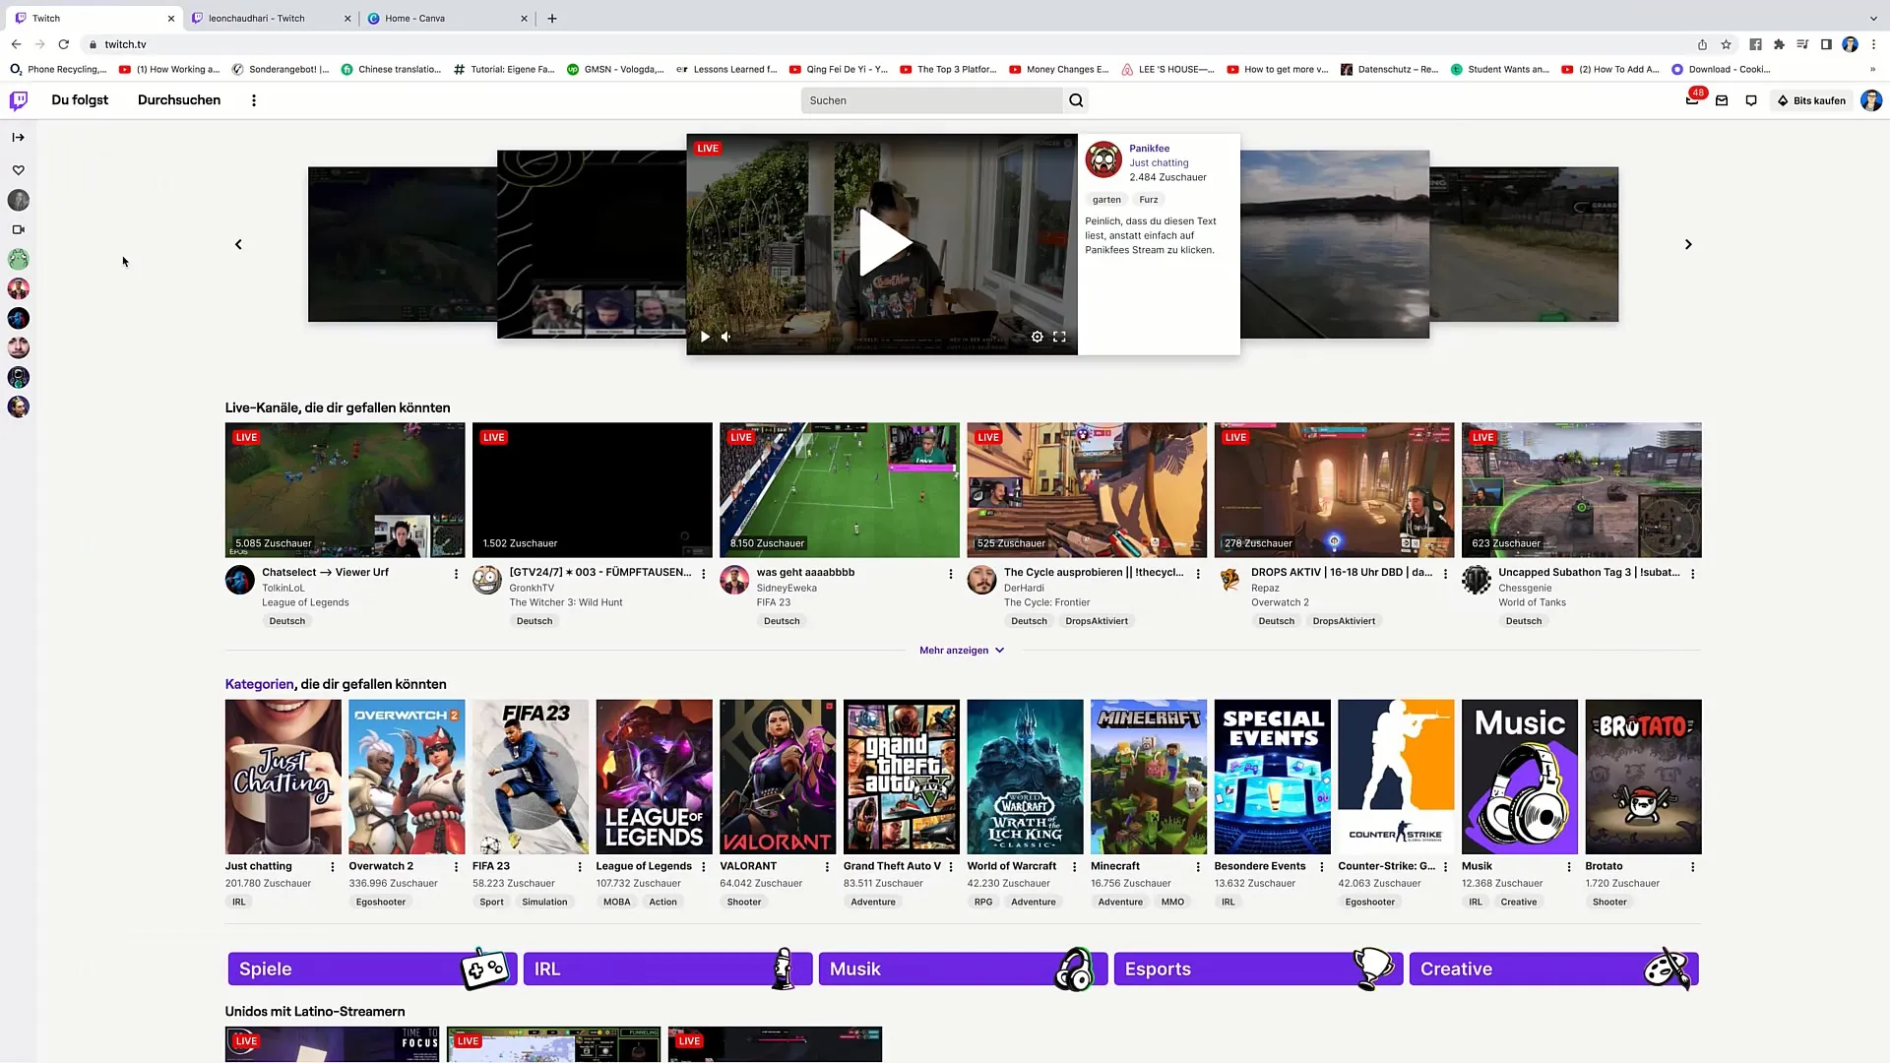Screen dimensions: 1890x1063
Task: Open the FIFA 23 football stream thumbnail
Action: pyautogui.click(x=839, y=490)
